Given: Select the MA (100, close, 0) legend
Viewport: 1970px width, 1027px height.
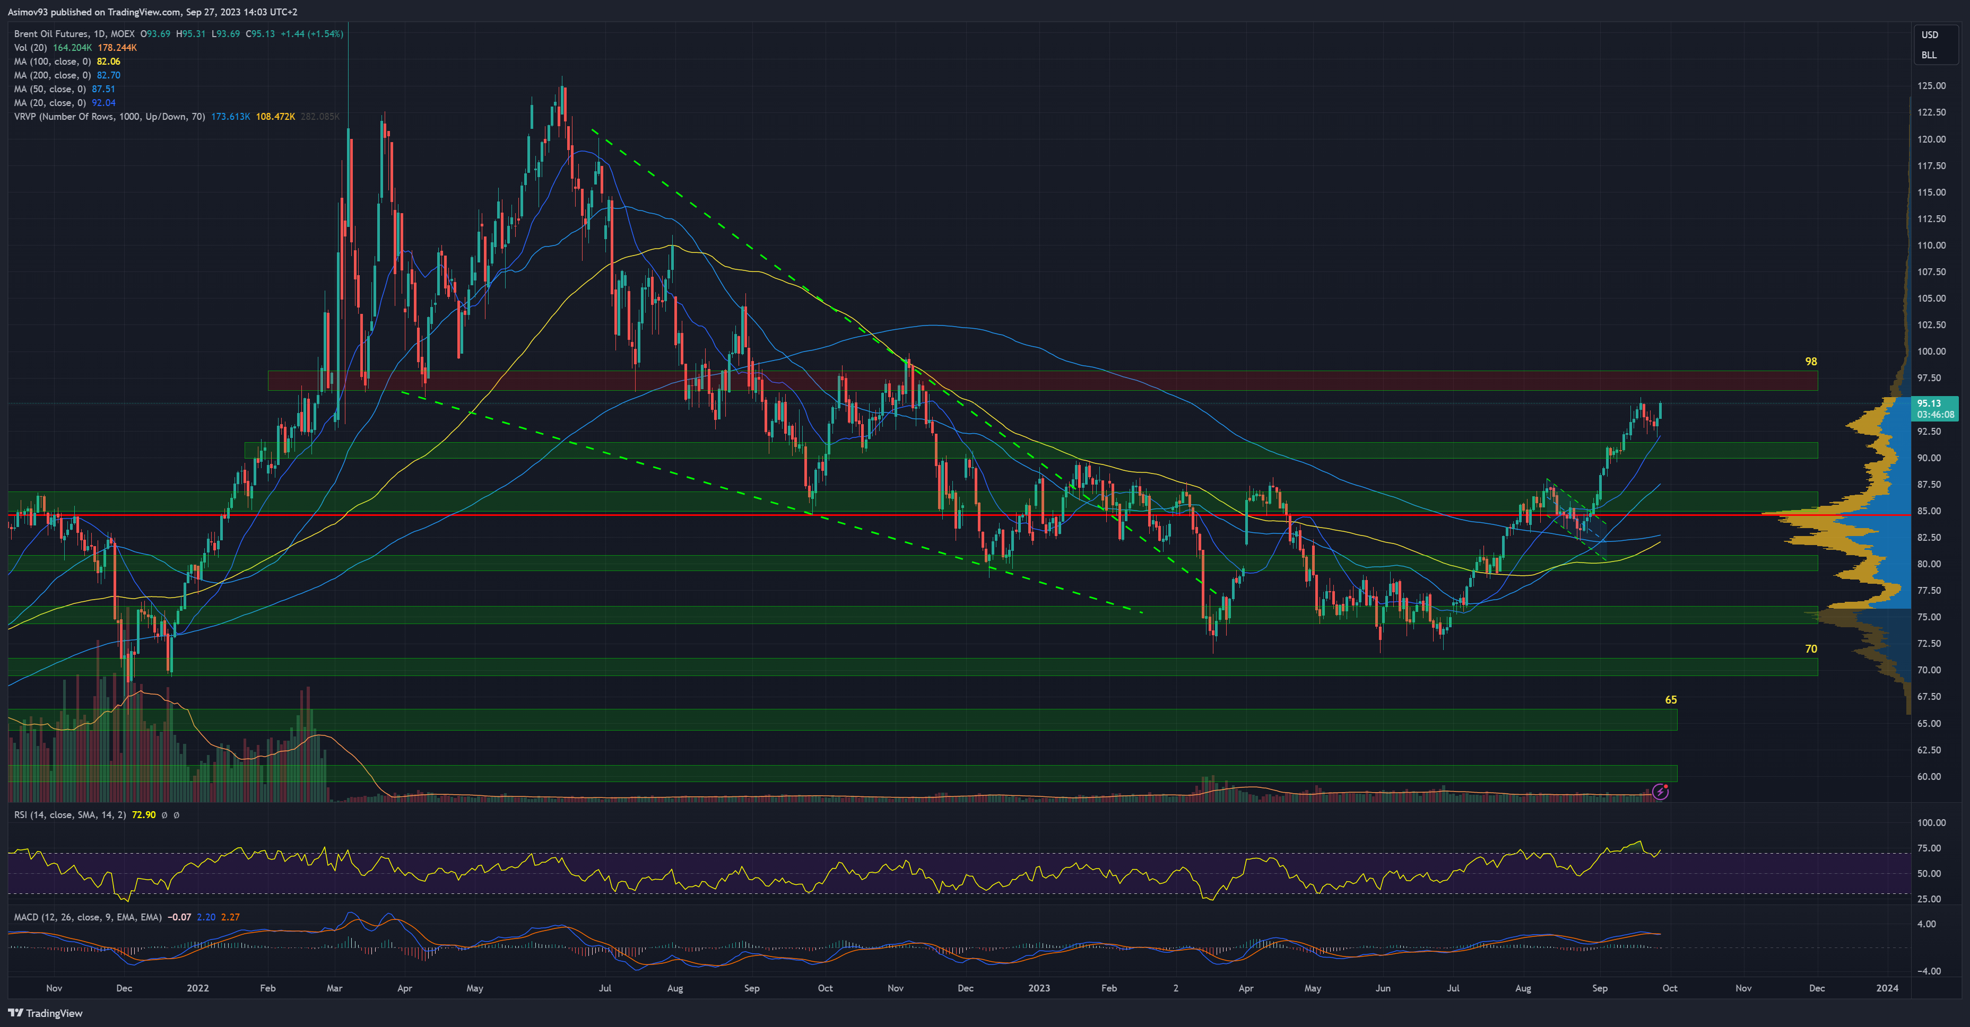Looking at the screenshot, I should (52, 61).
